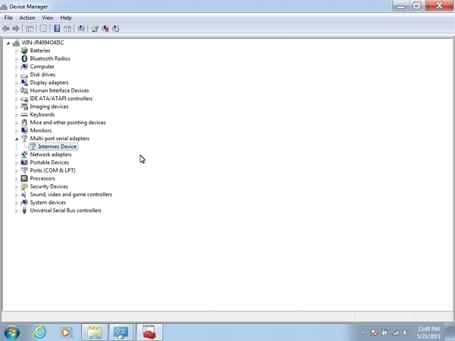
Task: Open Windows Explorer folder icon on taskbar
Action: click(x=94, y=332)
